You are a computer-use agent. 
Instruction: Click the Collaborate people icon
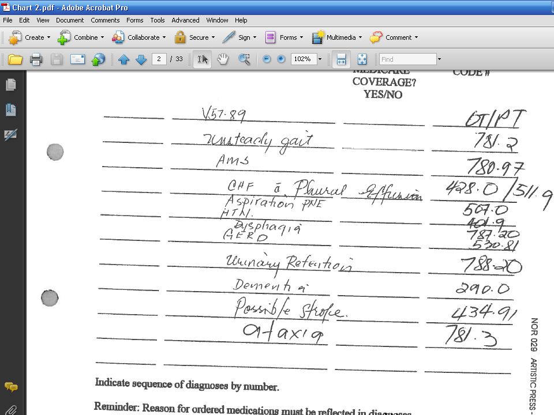[x=118, y=37]
